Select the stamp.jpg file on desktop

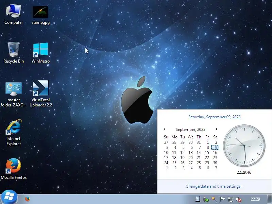[40, 15]
